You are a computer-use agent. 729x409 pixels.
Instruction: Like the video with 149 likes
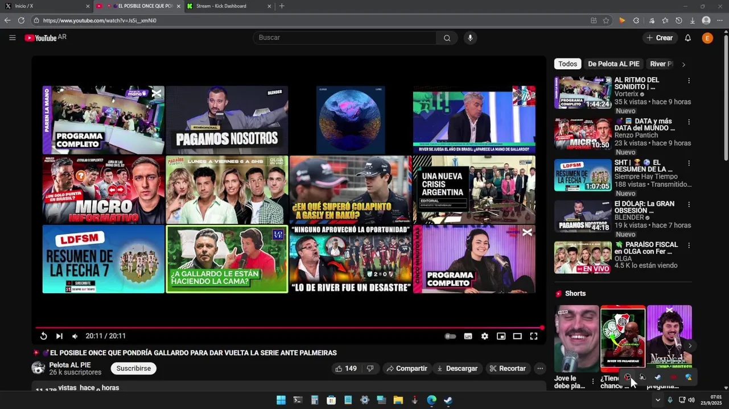(x=346, y=368)
